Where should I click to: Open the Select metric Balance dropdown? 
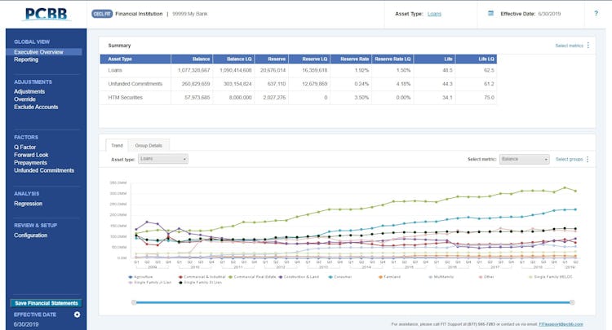[x=525, y=159]
